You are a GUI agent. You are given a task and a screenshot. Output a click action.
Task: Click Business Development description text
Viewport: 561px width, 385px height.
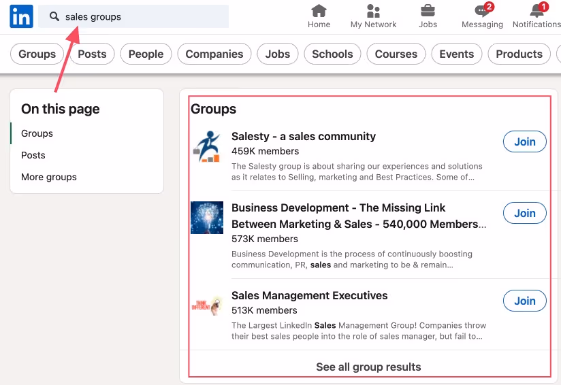[352, 259]
